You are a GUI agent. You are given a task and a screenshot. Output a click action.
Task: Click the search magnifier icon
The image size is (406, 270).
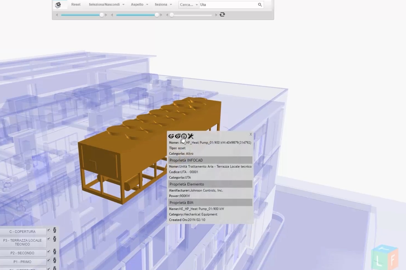click(x=260, y=5)
